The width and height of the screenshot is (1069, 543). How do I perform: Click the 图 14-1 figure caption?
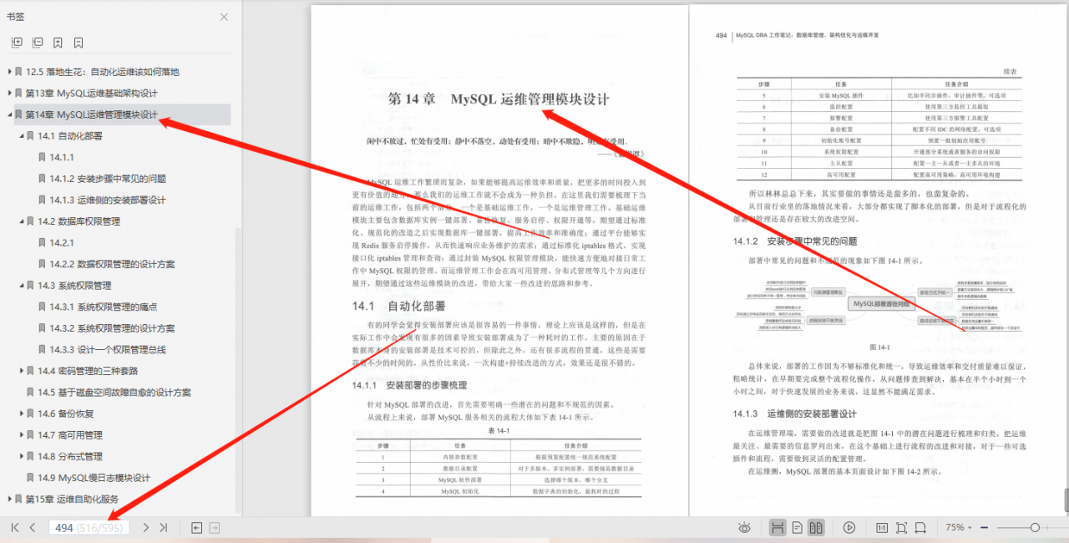pos(879,347)
